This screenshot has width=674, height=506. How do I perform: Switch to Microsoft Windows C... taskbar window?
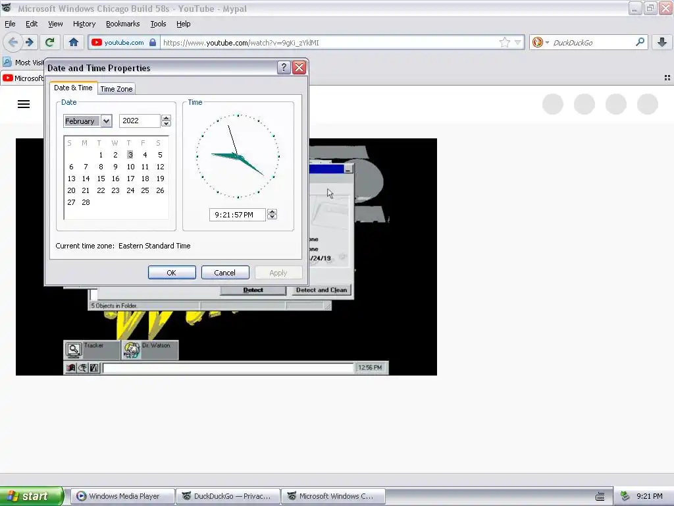coord(333,496)
